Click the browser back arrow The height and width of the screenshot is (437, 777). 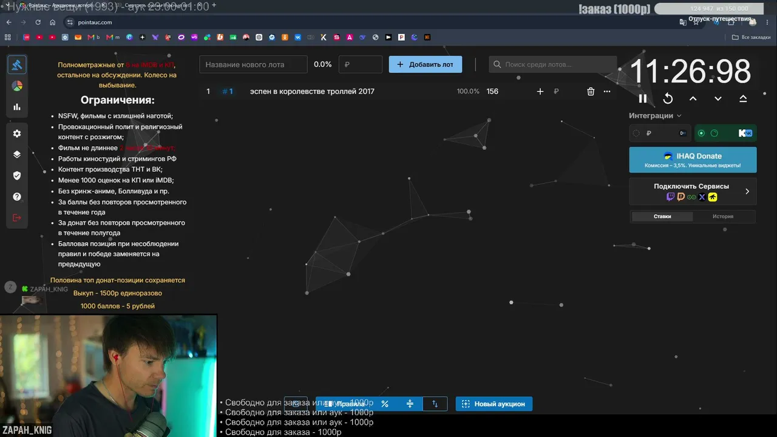pos(8,22)
